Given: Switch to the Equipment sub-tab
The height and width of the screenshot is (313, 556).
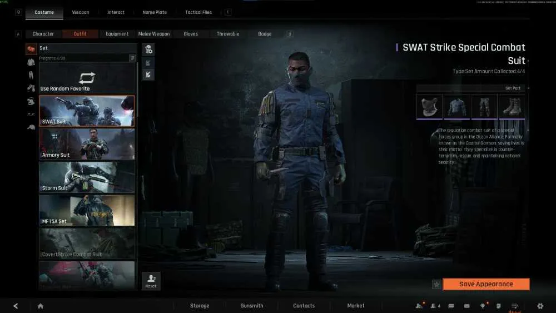Looking at the screenshot, I should [x=117, y=34].
